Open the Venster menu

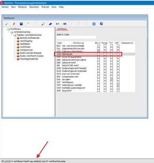[x=5, y=7]
